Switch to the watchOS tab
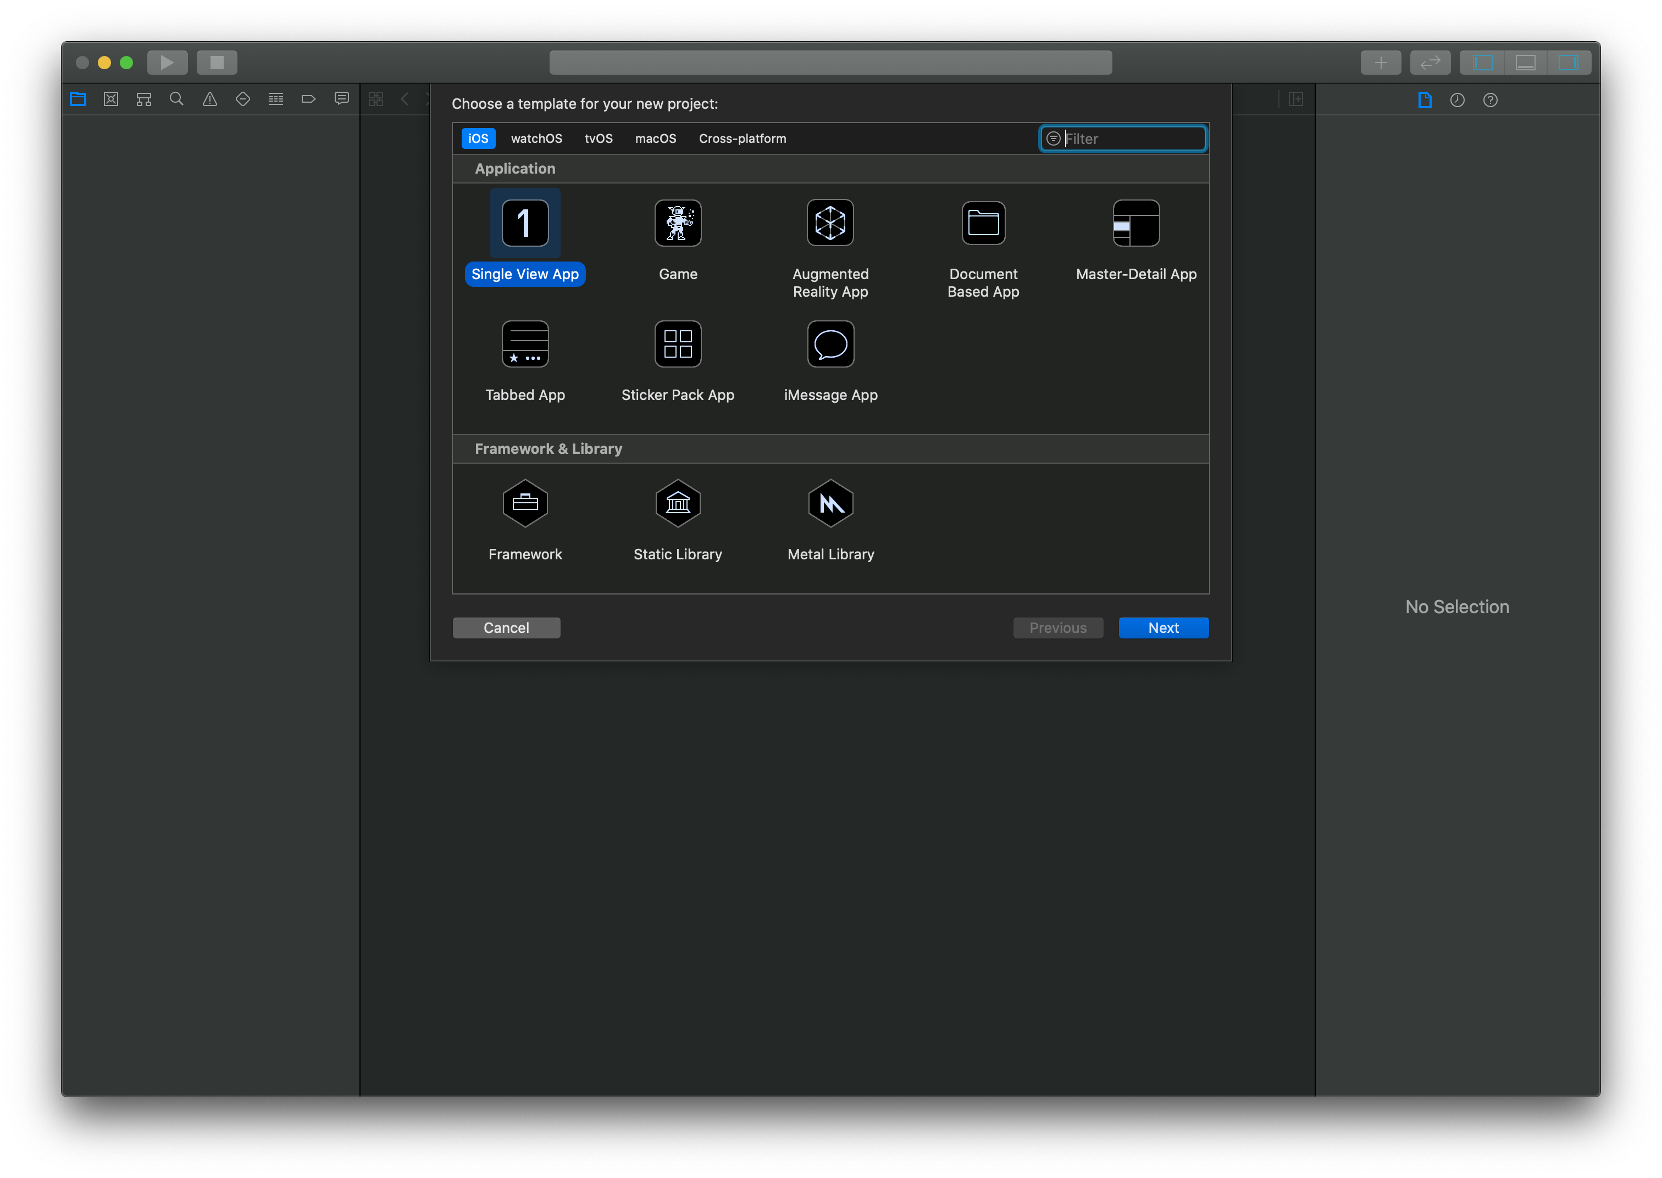1662x1178 pixels. [x=536, y=138]
